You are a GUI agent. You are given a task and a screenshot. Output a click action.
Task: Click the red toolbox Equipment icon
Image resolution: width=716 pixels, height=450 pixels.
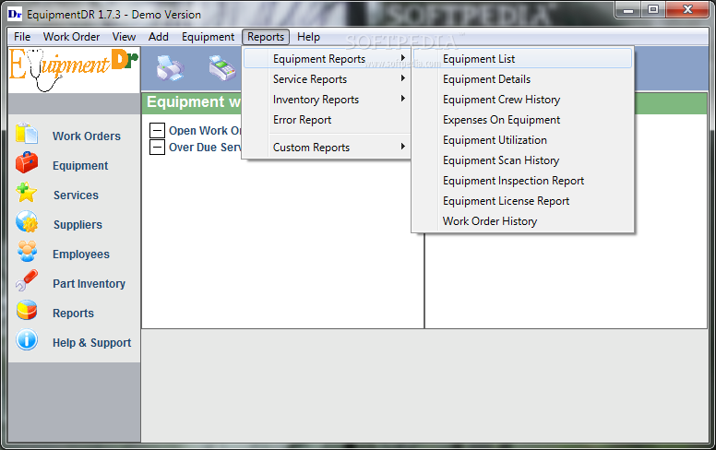coord(27,163)
